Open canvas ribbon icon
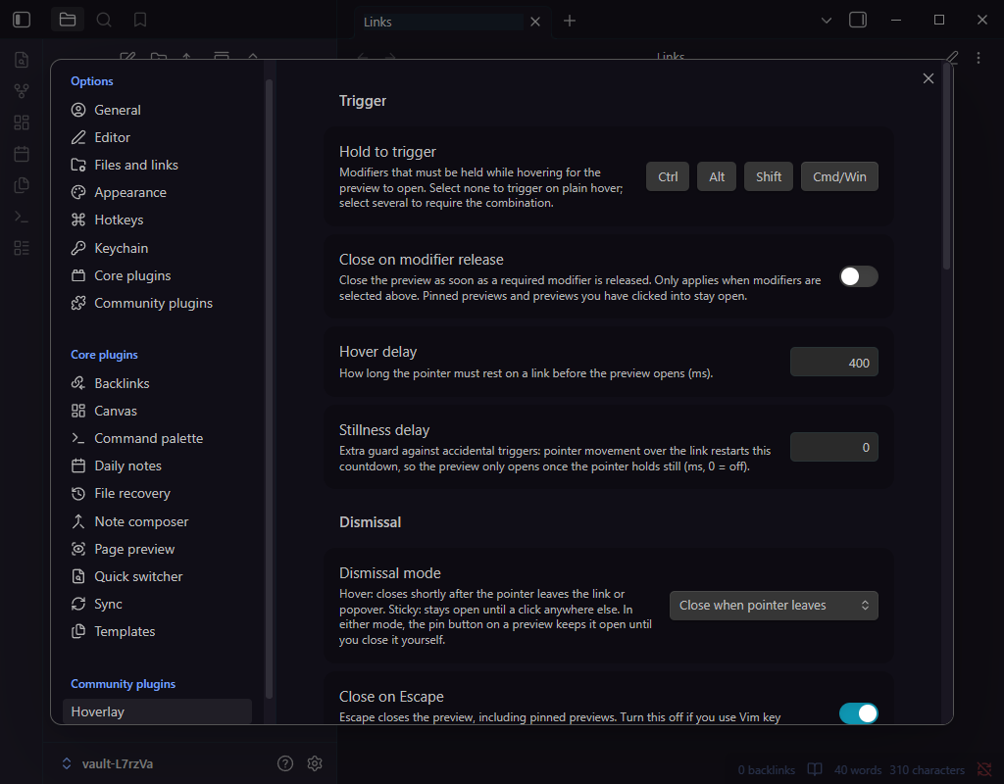The height and width of the screenshot is (784, 1004). (x=22, y=122)
